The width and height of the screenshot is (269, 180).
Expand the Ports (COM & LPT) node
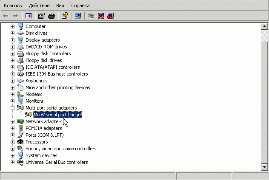coord(12,135)
